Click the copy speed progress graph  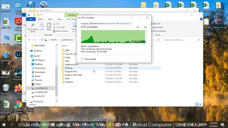113,36
